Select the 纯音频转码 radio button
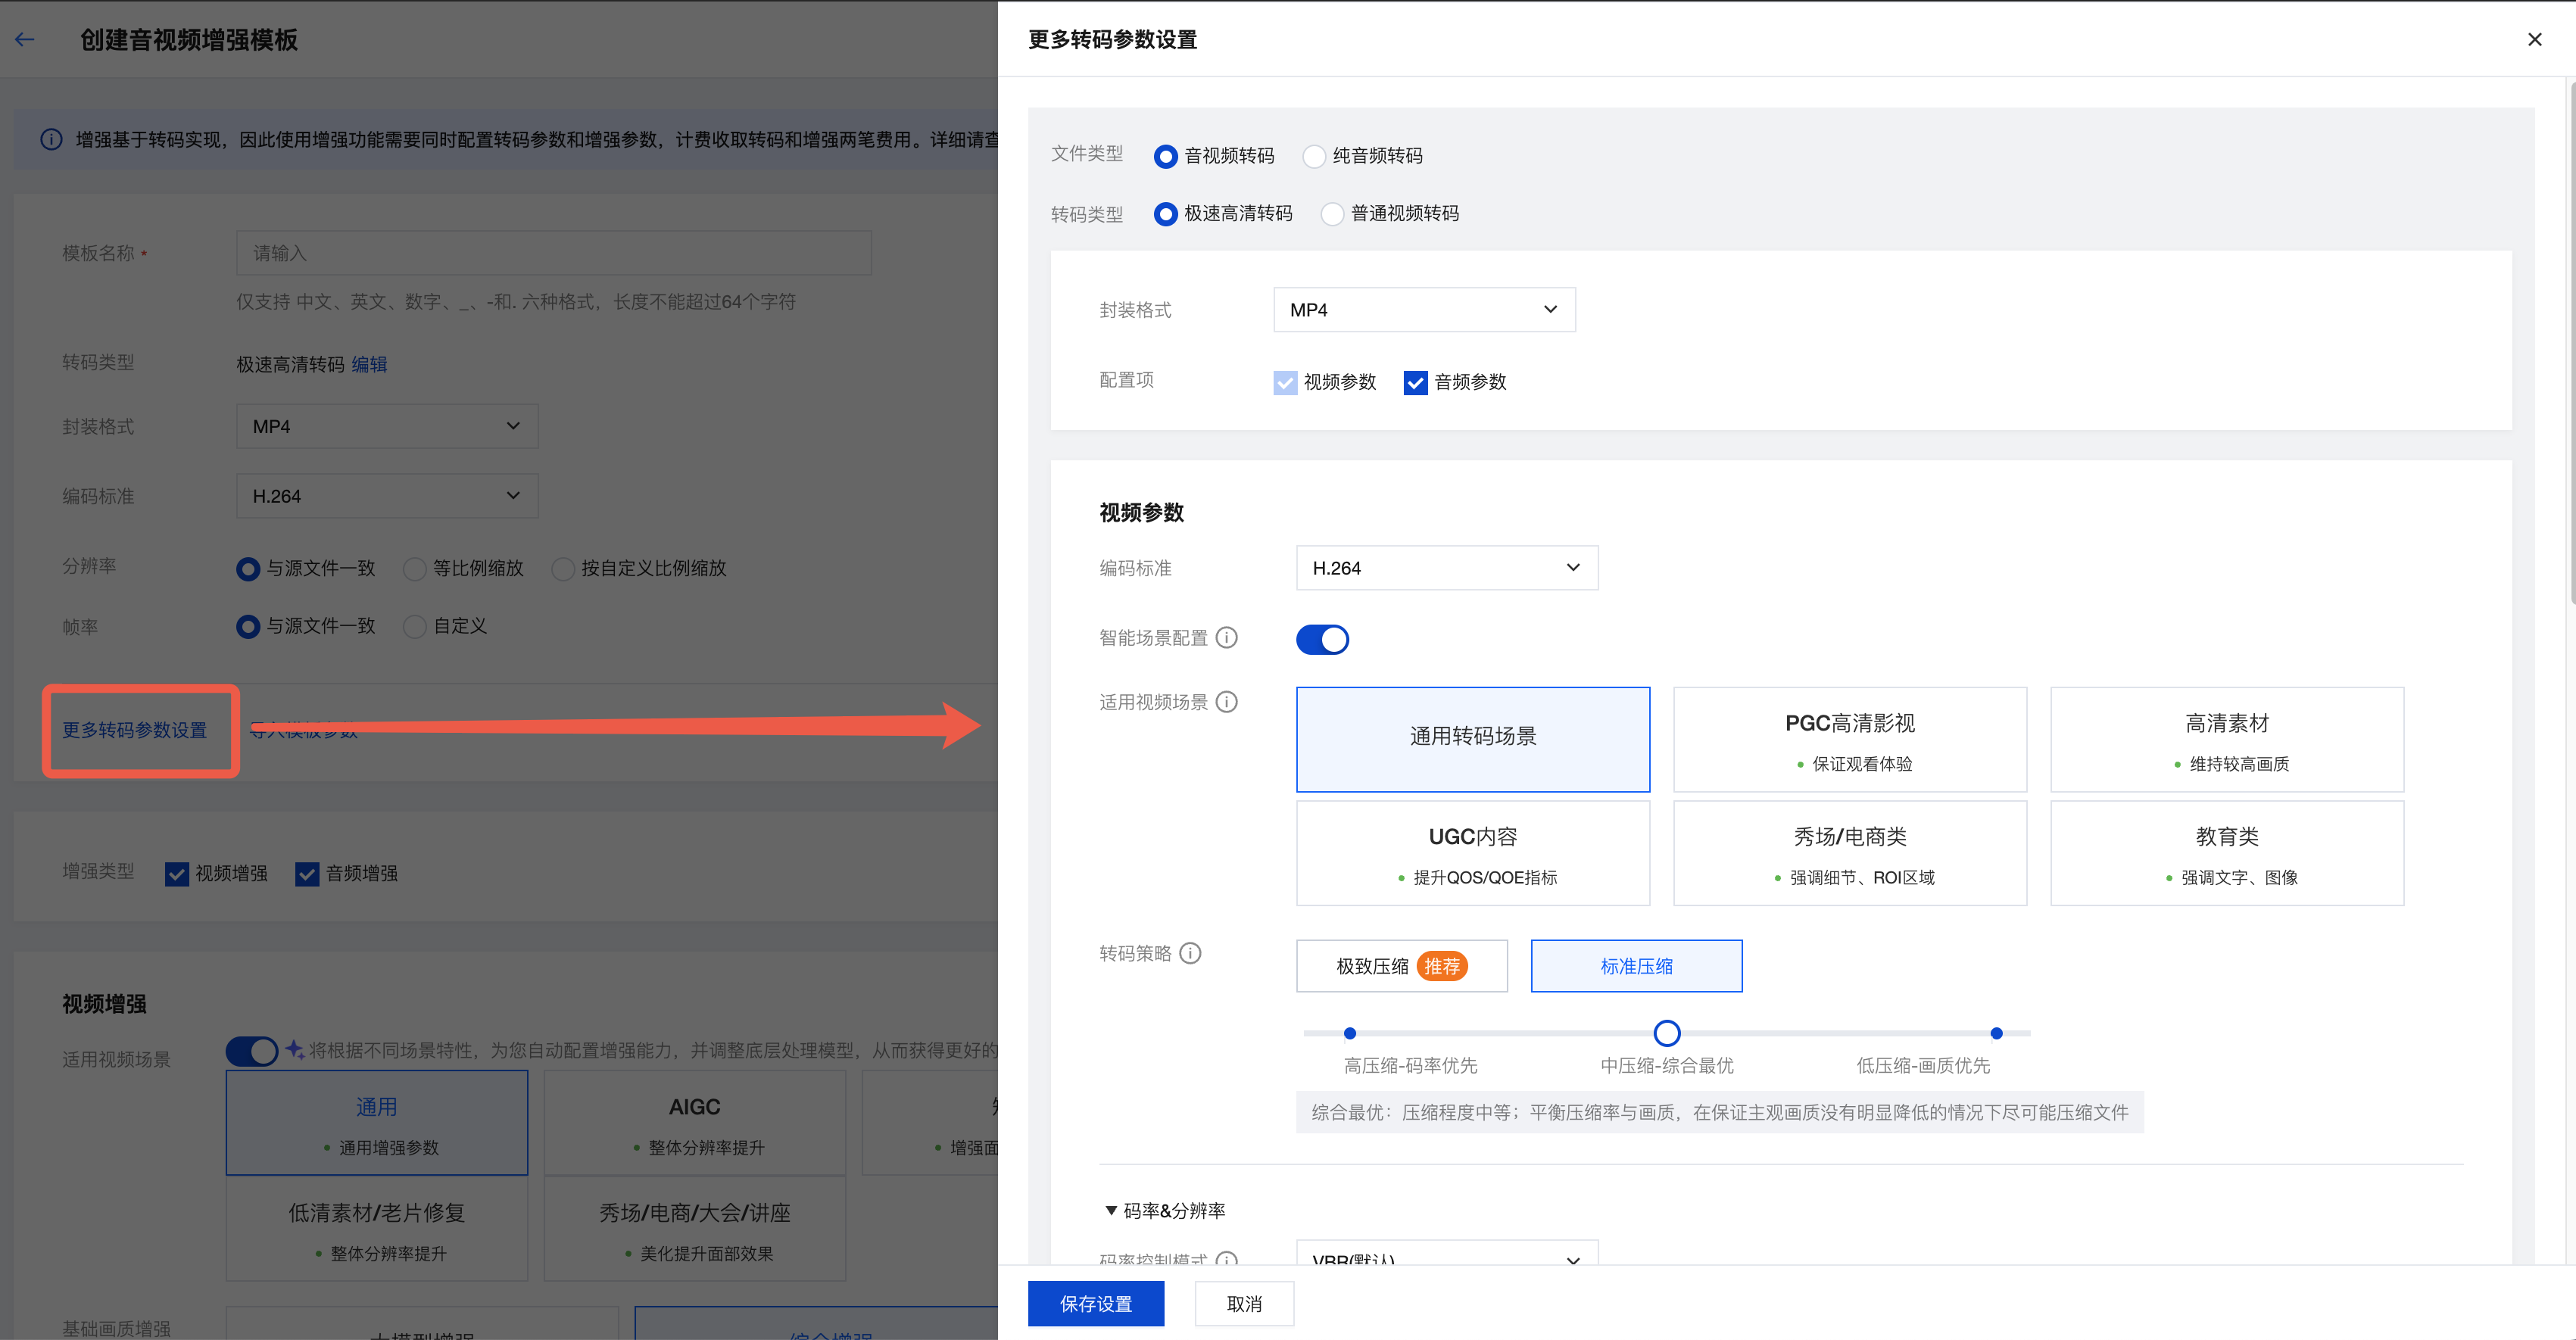The image size is (2576, 1340). 1314,156
